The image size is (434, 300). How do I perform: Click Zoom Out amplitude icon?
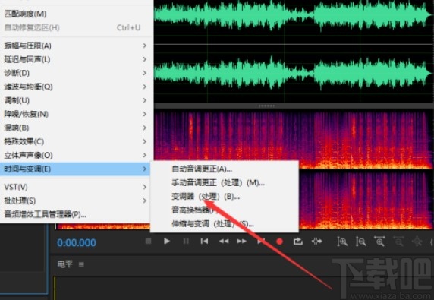tap(360, 242)
